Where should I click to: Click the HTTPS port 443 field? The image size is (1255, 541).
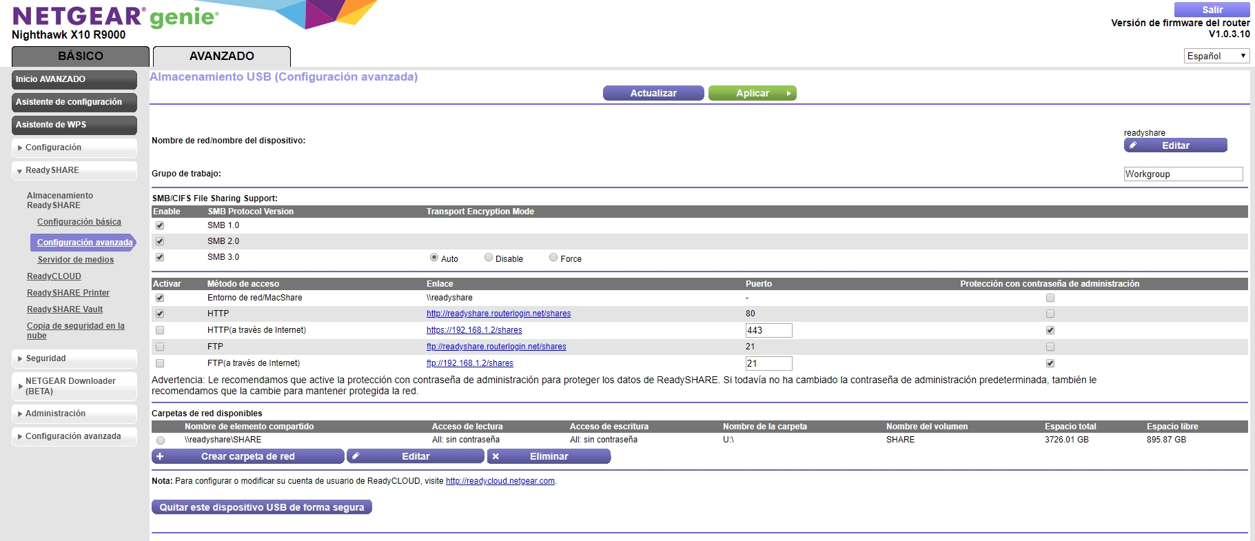point(768,330)
